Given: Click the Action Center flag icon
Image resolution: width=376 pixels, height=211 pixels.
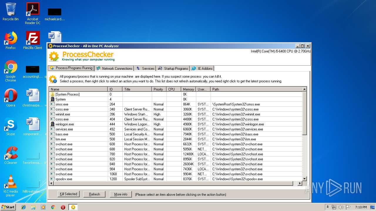Looking at the screenshot, I should (x=348, y=207).
